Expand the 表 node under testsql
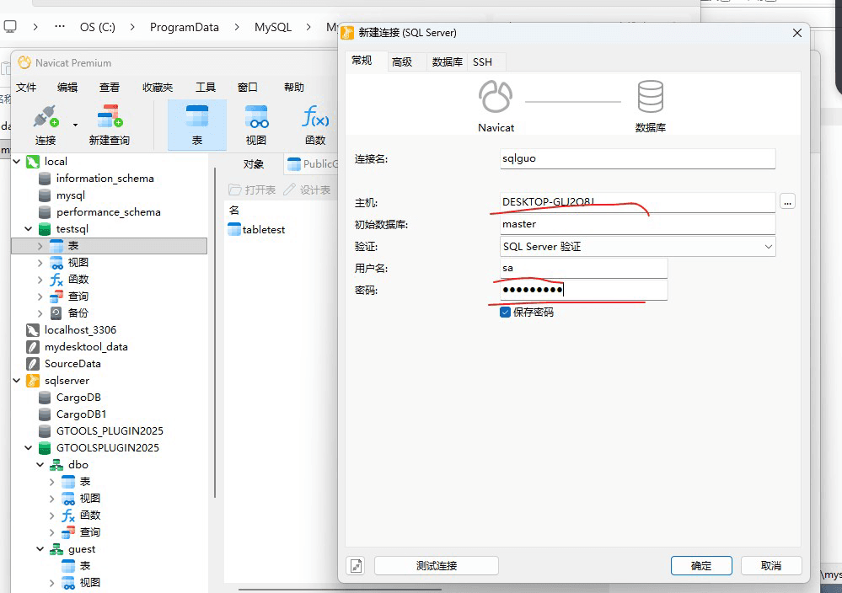 point(40,246)
